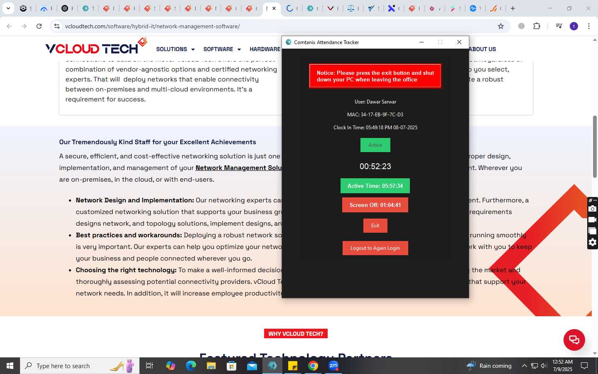Close the active browser tab
598x374 pixels.
pyautogui.click(x=274, y=8)
